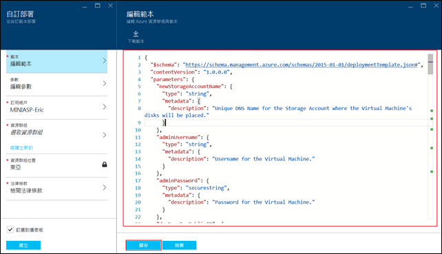The image size is (442, 254).
Task: Click the 捨棄 discard button
Action: coord(179,245)
